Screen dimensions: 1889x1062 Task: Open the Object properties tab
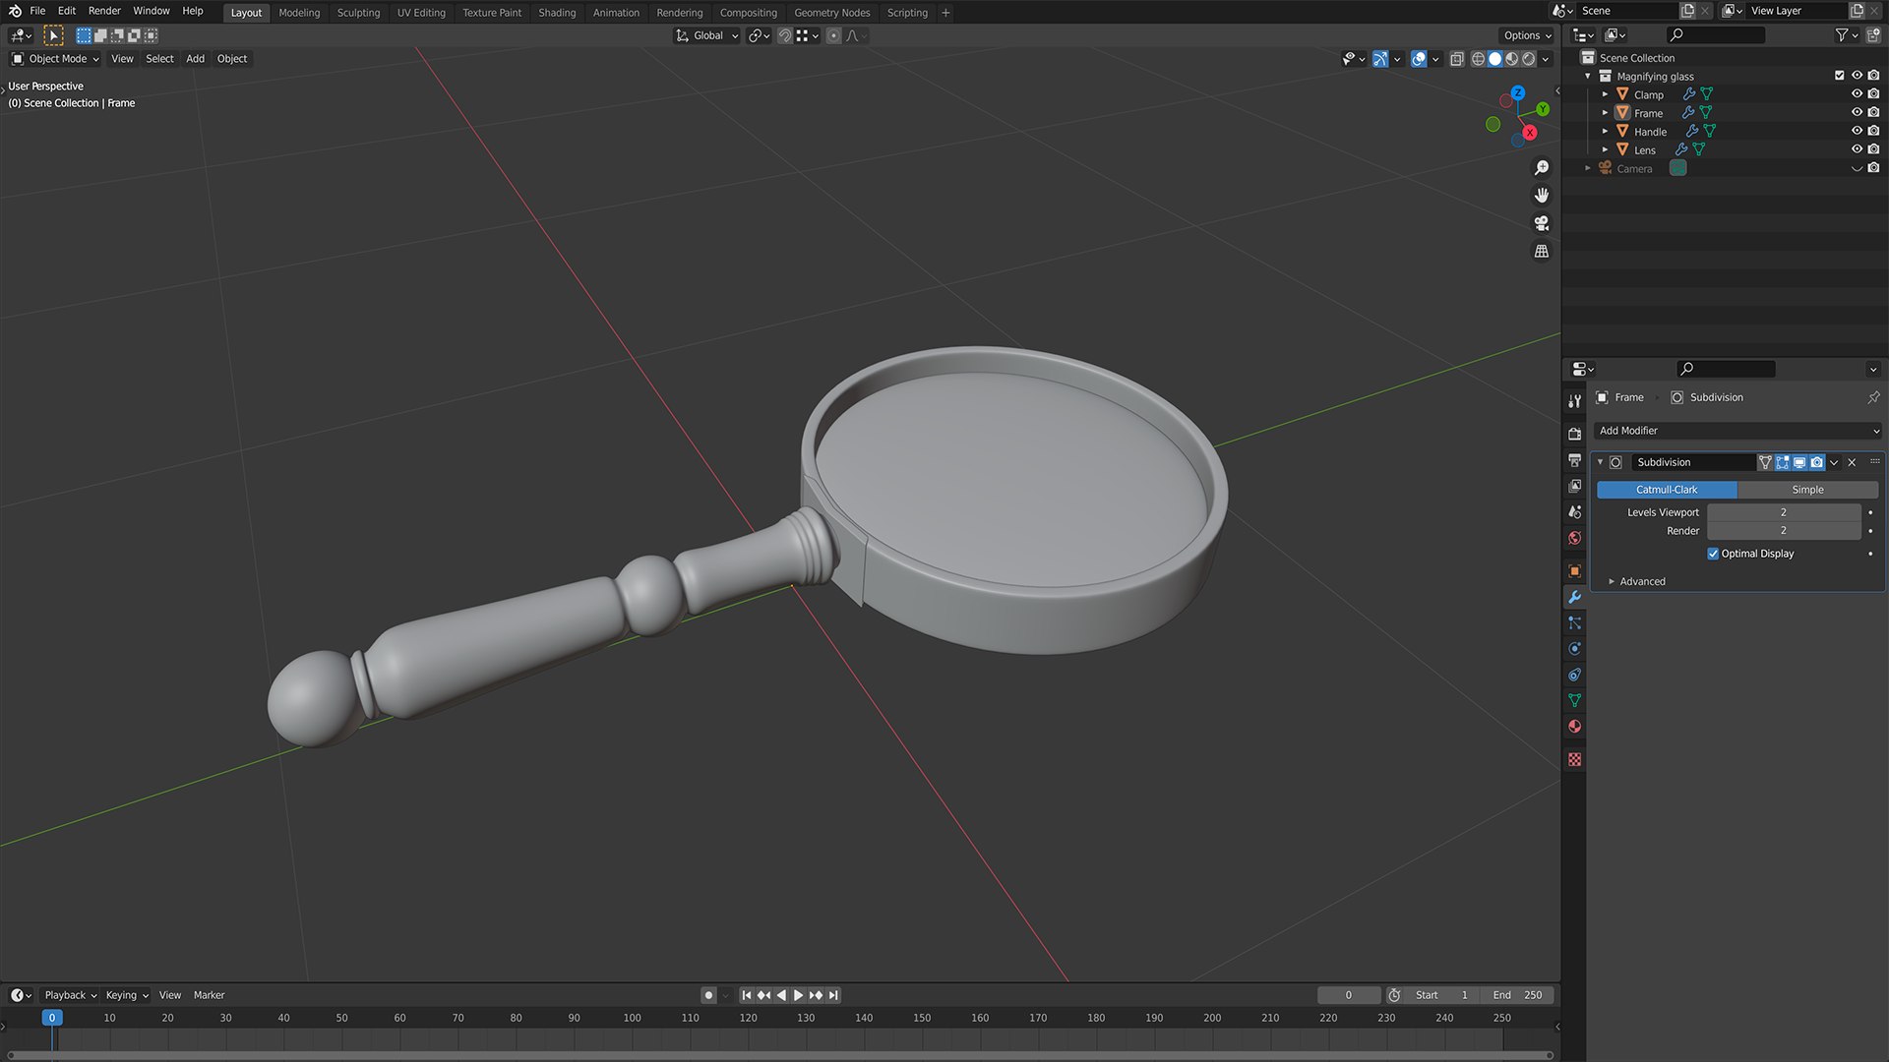[1574, 571]
